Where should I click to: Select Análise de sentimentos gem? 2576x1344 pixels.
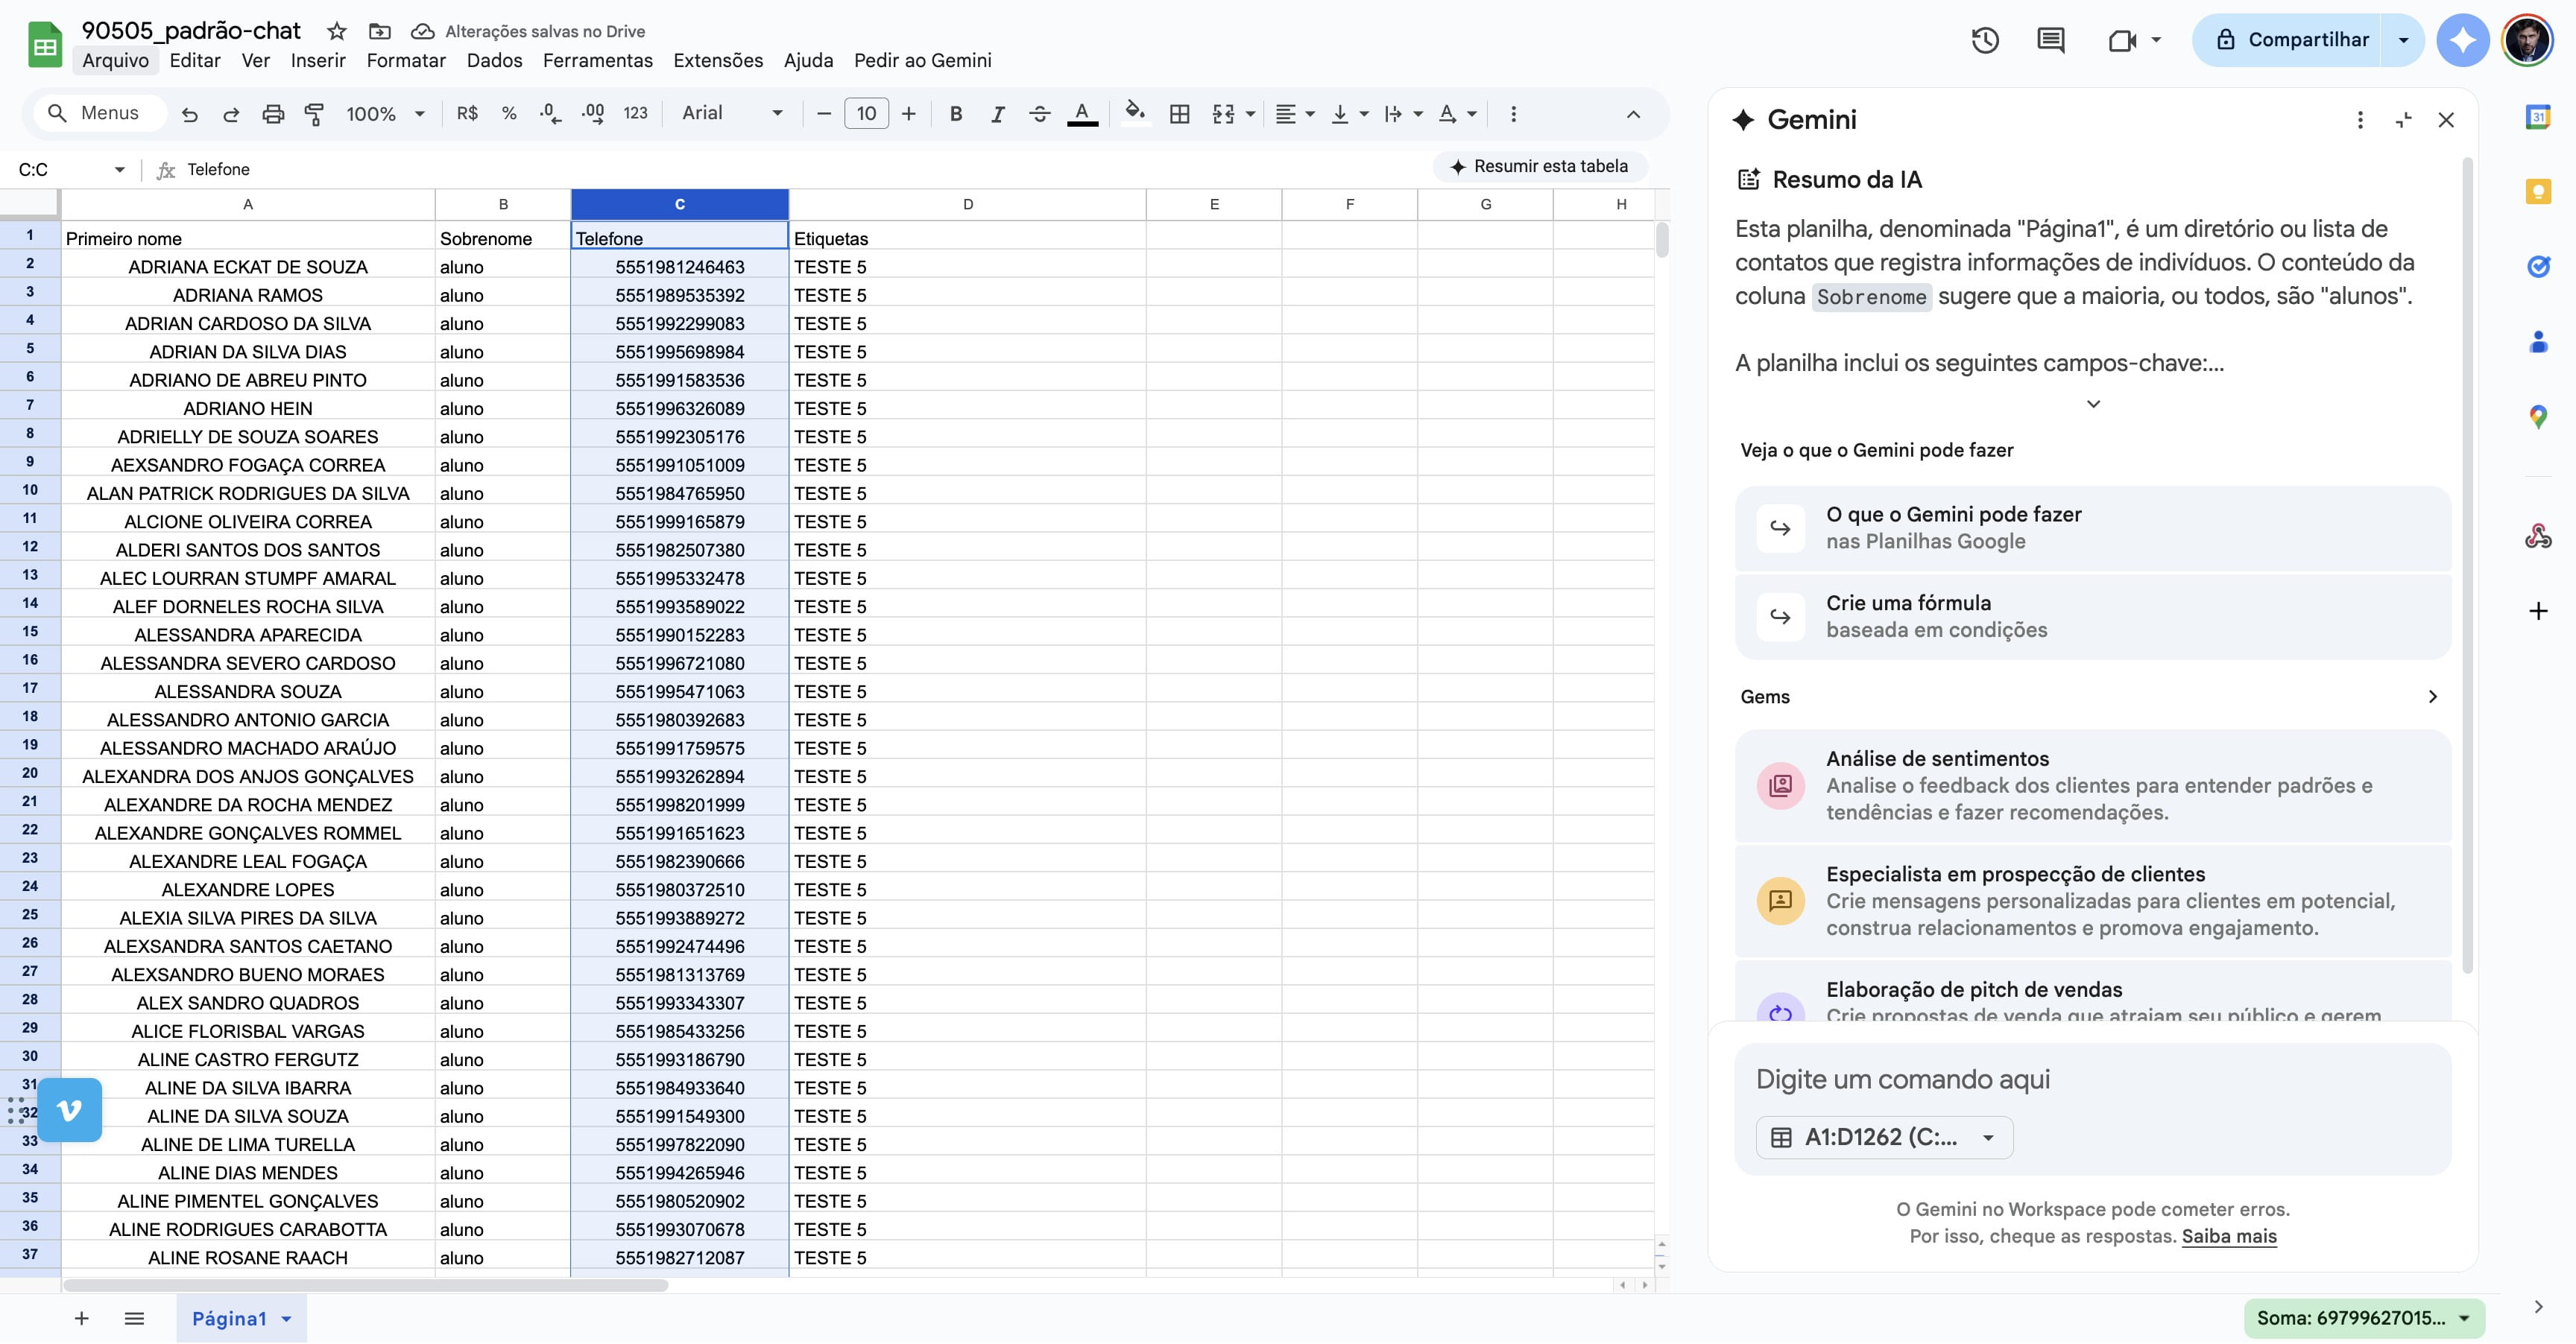(x=2093, y=785)
